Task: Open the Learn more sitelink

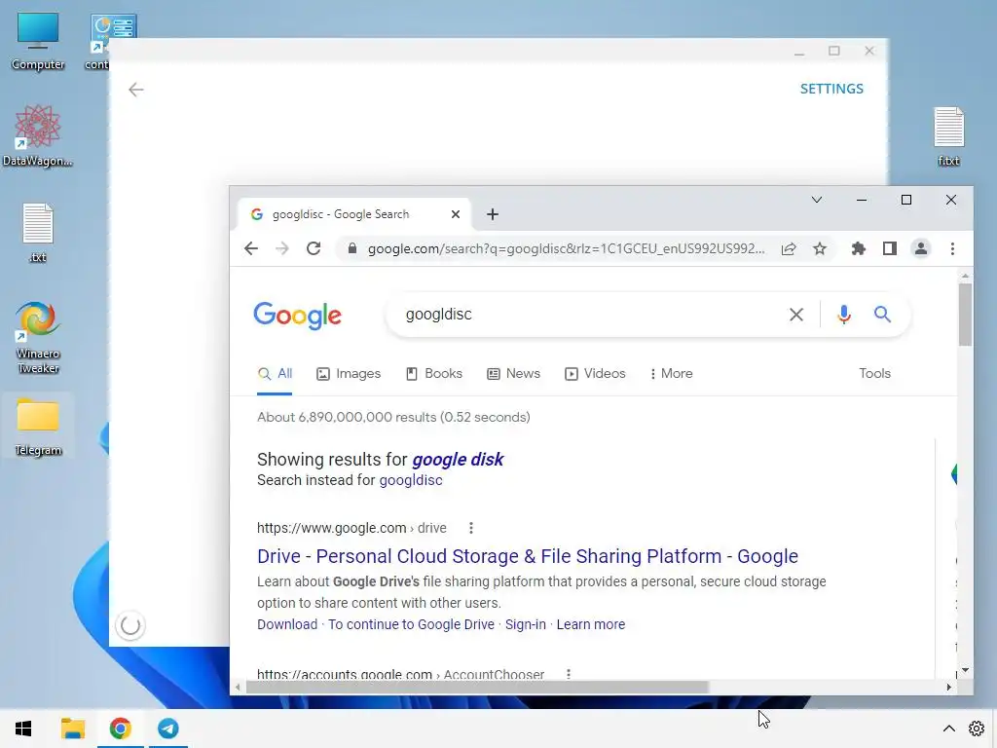Action: coord(591,624)
